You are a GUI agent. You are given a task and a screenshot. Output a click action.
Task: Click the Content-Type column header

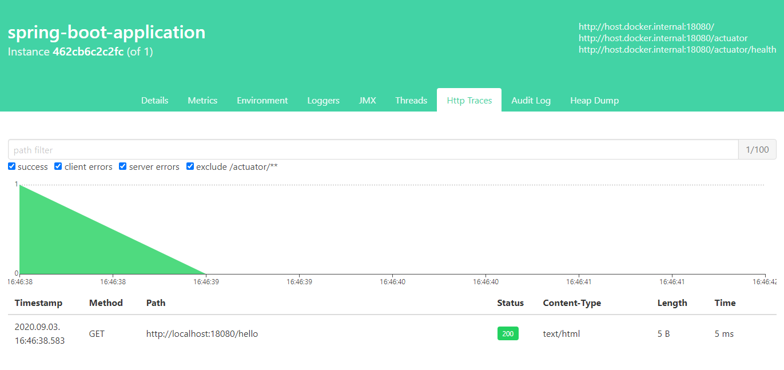point(572,303)
